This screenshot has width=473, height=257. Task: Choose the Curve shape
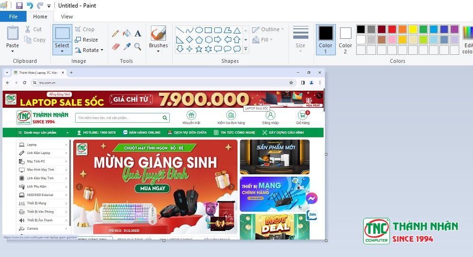(x=190, y=30)
